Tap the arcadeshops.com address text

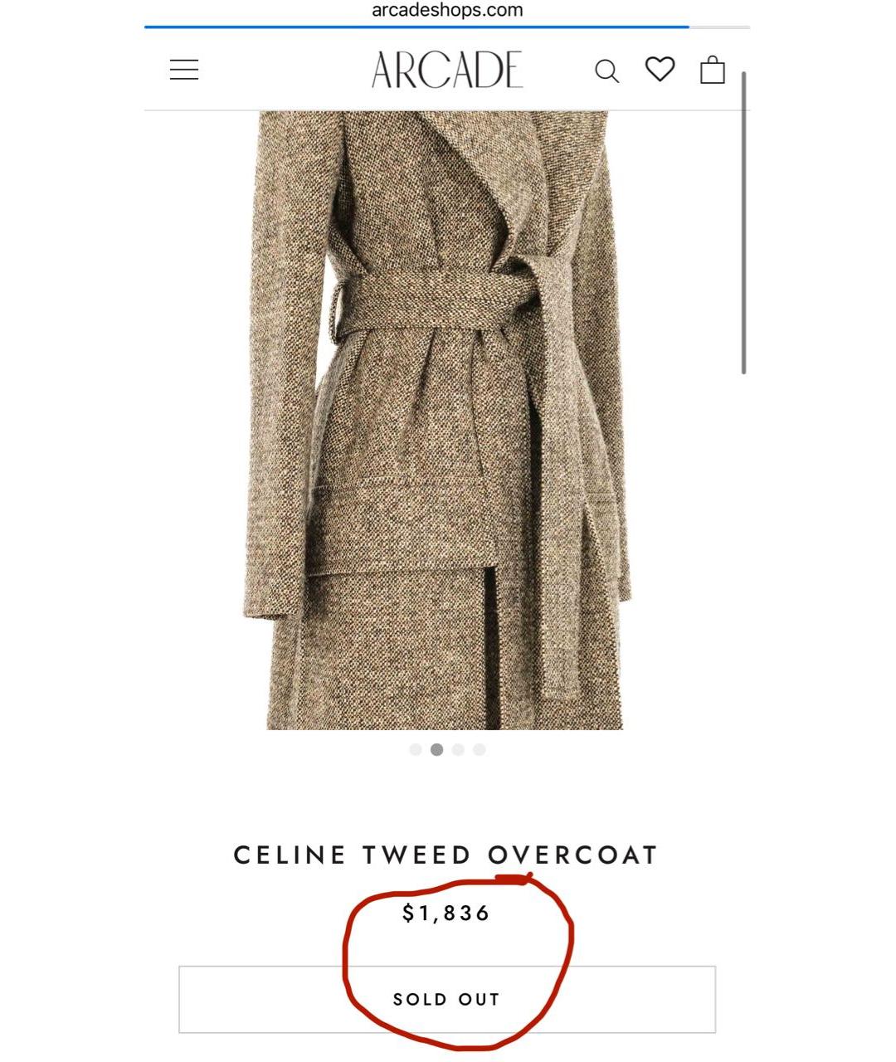pos(447,10)
